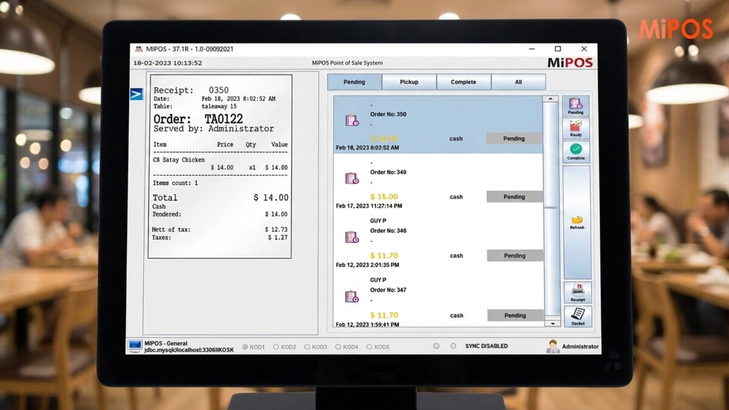The width and height of the screenshot is (729, 410).
Task: Click the Docket icon button
Action: pos(578,316)
